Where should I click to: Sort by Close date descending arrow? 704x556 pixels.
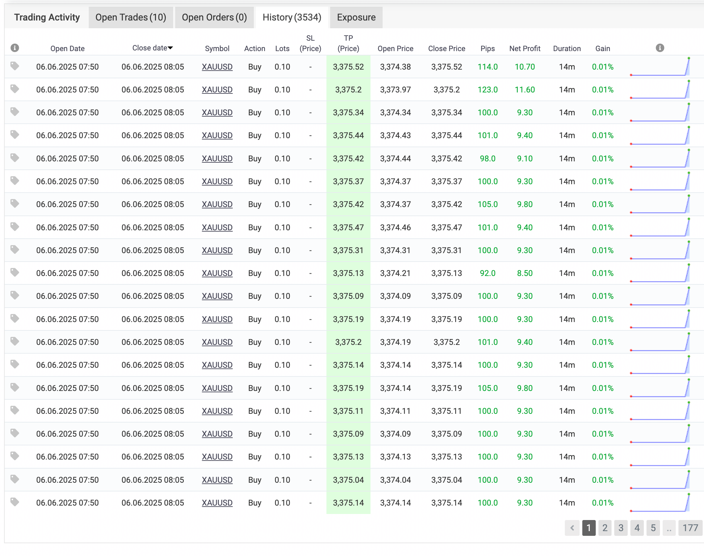click(x=170, y=48)
